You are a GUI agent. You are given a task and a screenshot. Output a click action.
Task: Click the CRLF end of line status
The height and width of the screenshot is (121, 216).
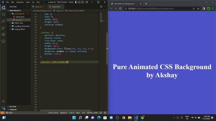pyautogui.click(x=78, y=113)
